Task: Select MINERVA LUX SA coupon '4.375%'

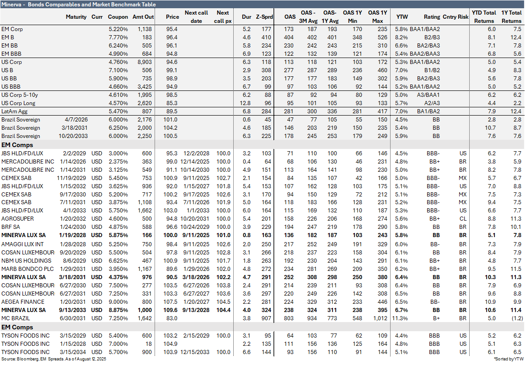Action: pos(118,277)
